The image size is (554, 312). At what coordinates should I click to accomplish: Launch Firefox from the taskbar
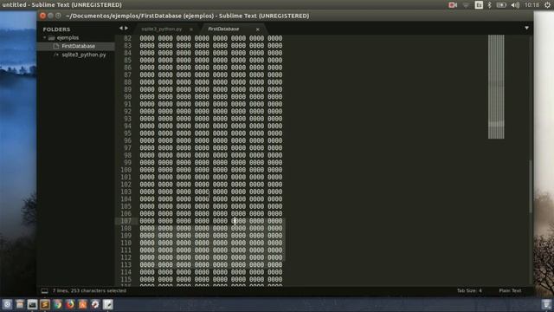point(70,304)
